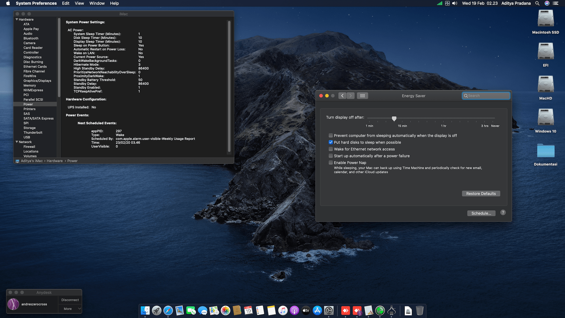The width and height of the screenshot is (565, 318).
Task: Click the Spotlight search icon in menu bar
Action: pyautogui.click(x=537, y=3)
